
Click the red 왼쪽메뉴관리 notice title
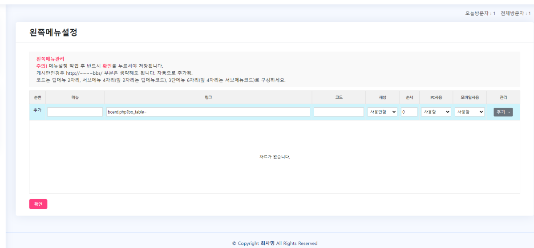(50, 59)
